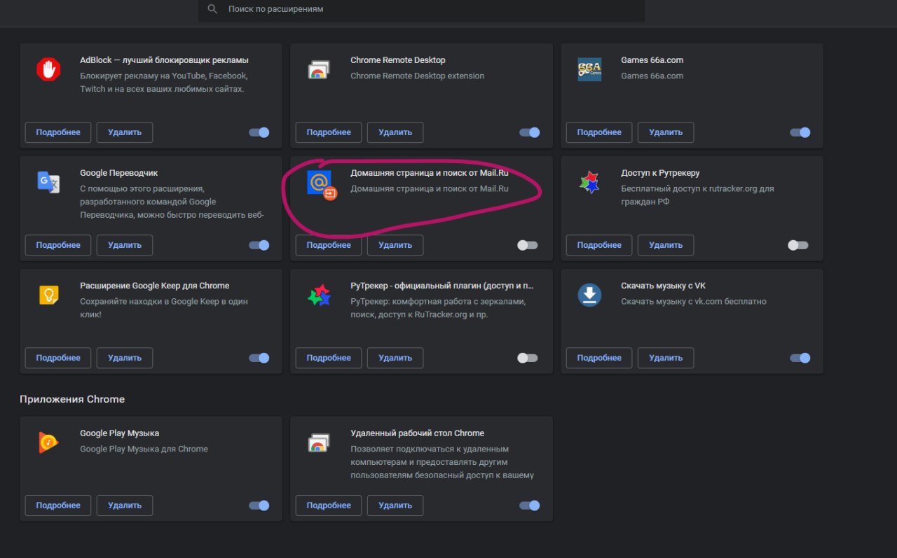Click Удалить for Google Keep extension
Viewport: 897px width, 558px height.
click(125, 358)
